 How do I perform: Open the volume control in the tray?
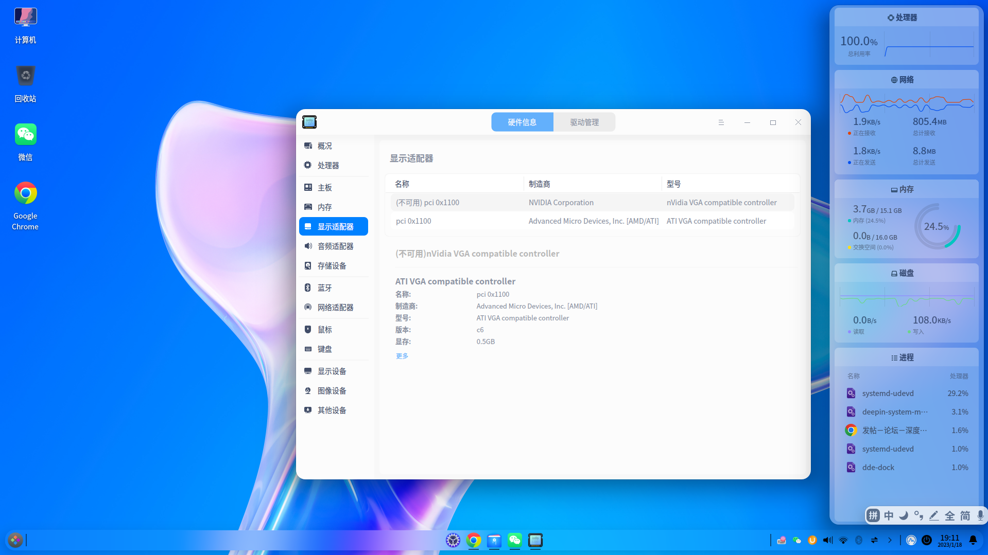828,540
